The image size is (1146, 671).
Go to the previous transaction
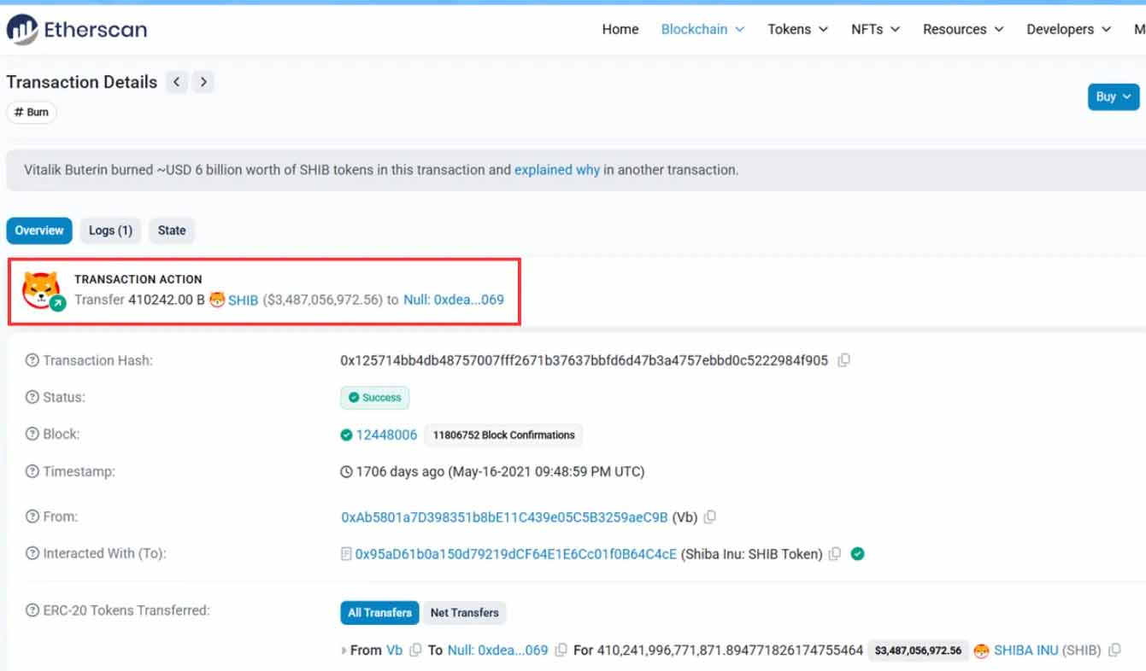click(177, 82)
